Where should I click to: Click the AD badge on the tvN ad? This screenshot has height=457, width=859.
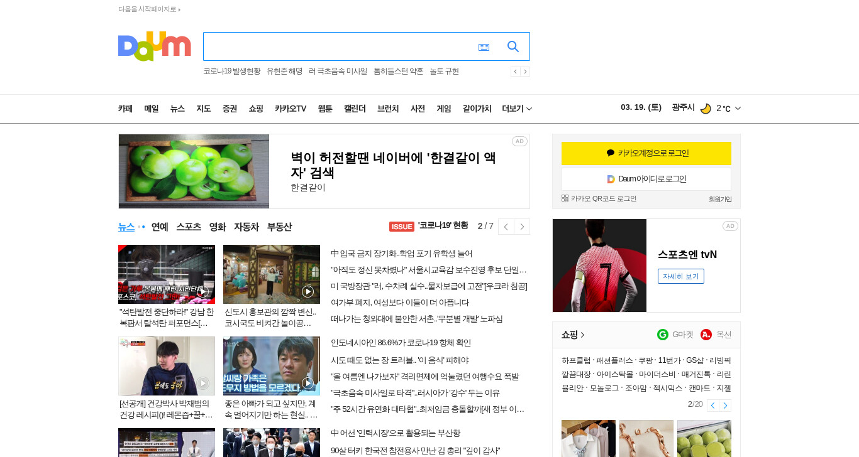click(730, 226)
